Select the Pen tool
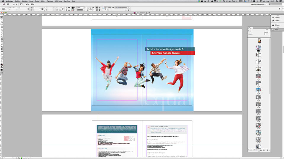 pyautogui.click(x=2, y=34)
